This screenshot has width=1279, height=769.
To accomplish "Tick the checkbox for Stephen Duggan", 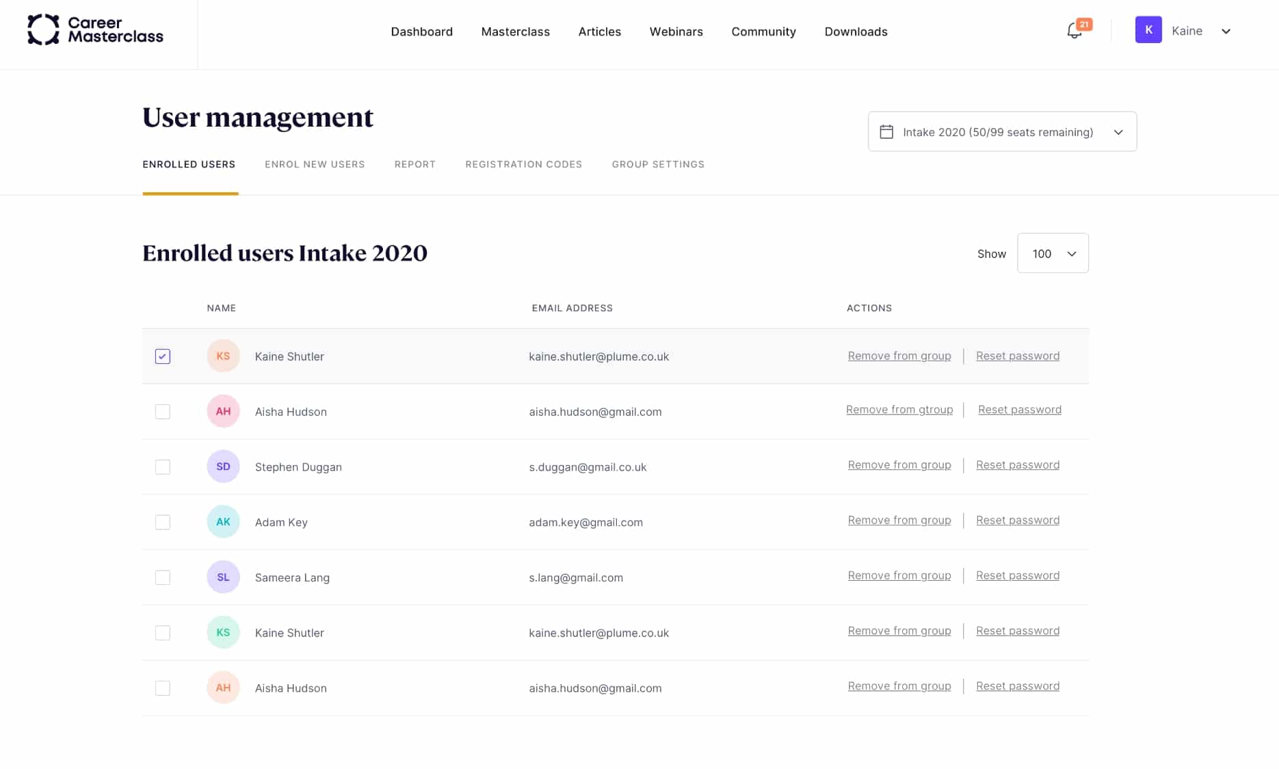I will pos(163,467).
